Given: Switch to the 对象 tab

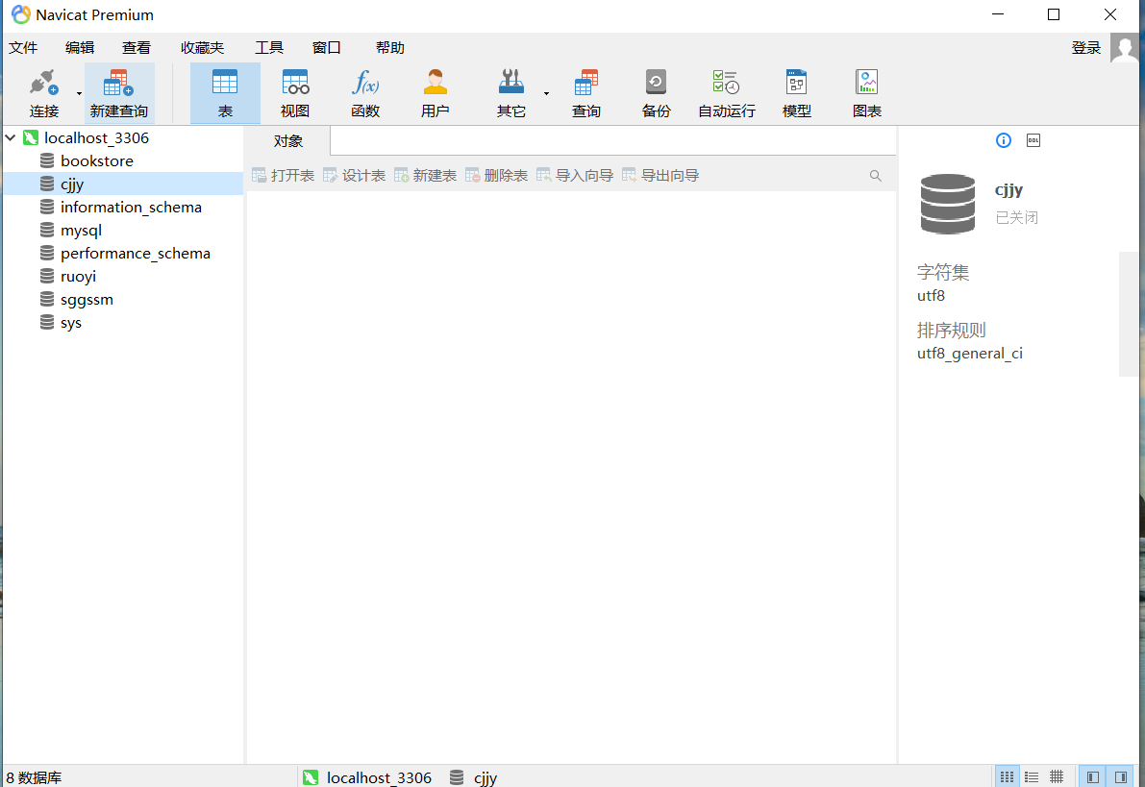Looking at the screenshot, I should [287, 141].
